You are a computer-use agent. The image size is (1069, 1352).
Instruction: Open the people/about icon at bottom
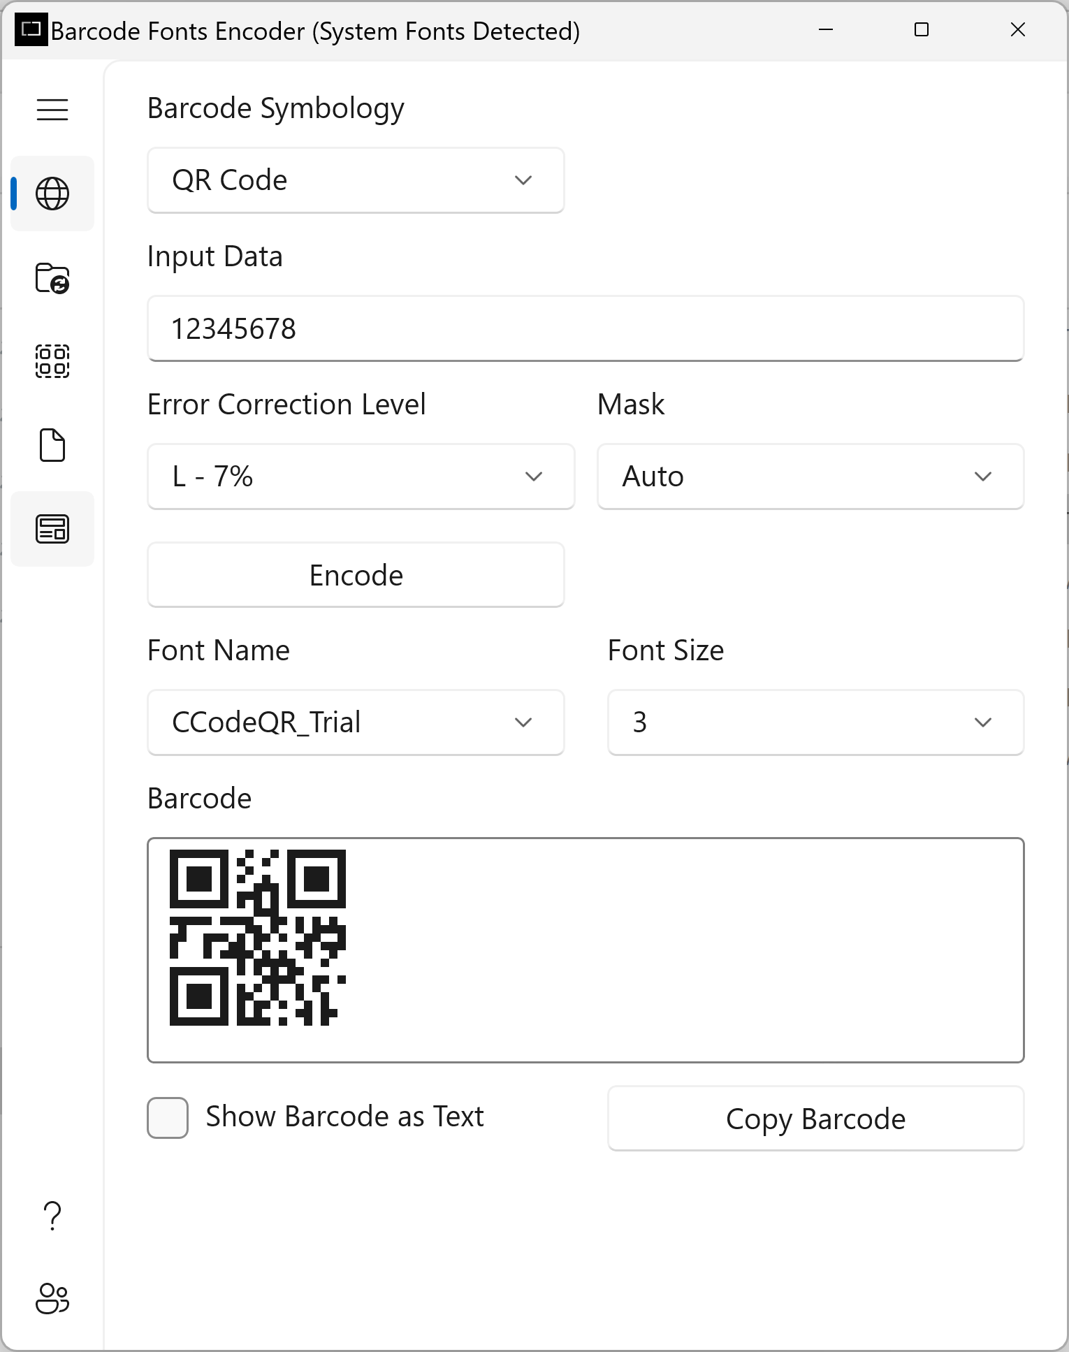point(52,1299)
